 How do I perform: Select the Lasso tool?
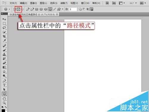4,28
